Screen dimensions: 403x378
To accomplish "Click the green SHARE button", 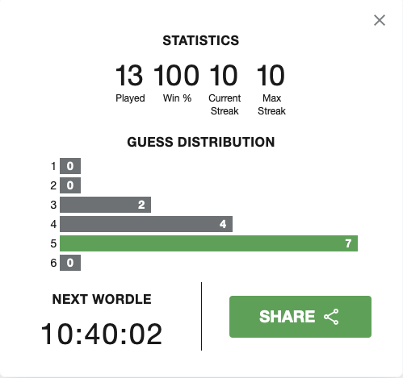I will tap(300, 317).
